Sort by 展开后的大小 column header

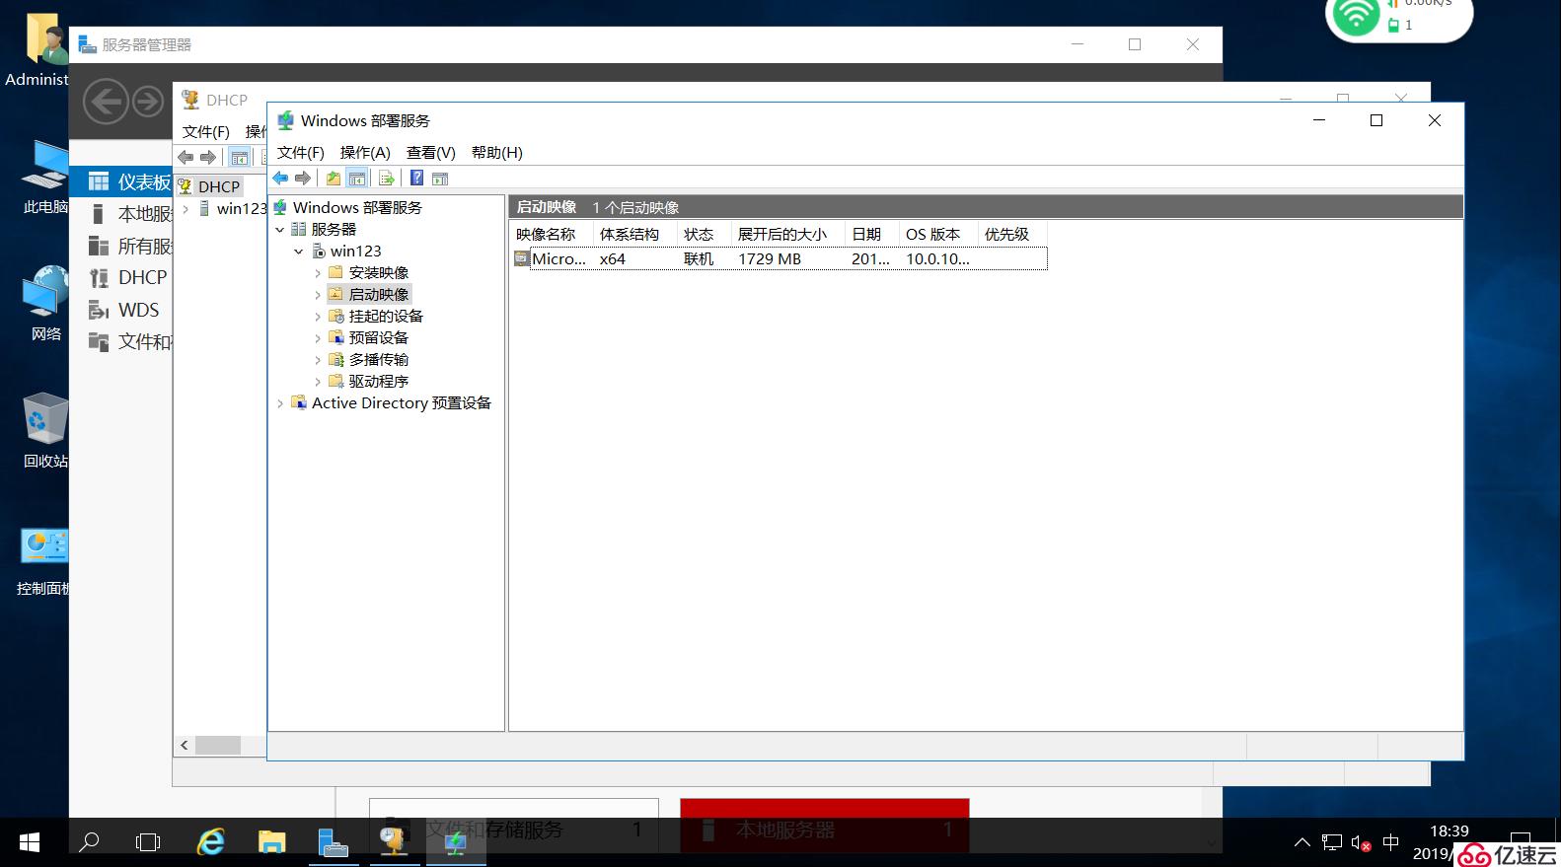click(x=788, y=235)
